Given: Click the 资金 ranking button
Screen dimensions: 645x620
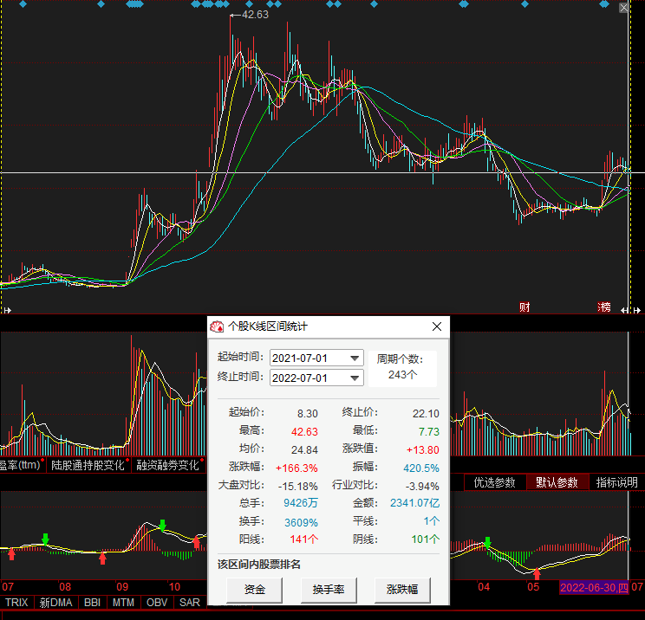Looking at the screenshot, I should [x=255, y=590].
